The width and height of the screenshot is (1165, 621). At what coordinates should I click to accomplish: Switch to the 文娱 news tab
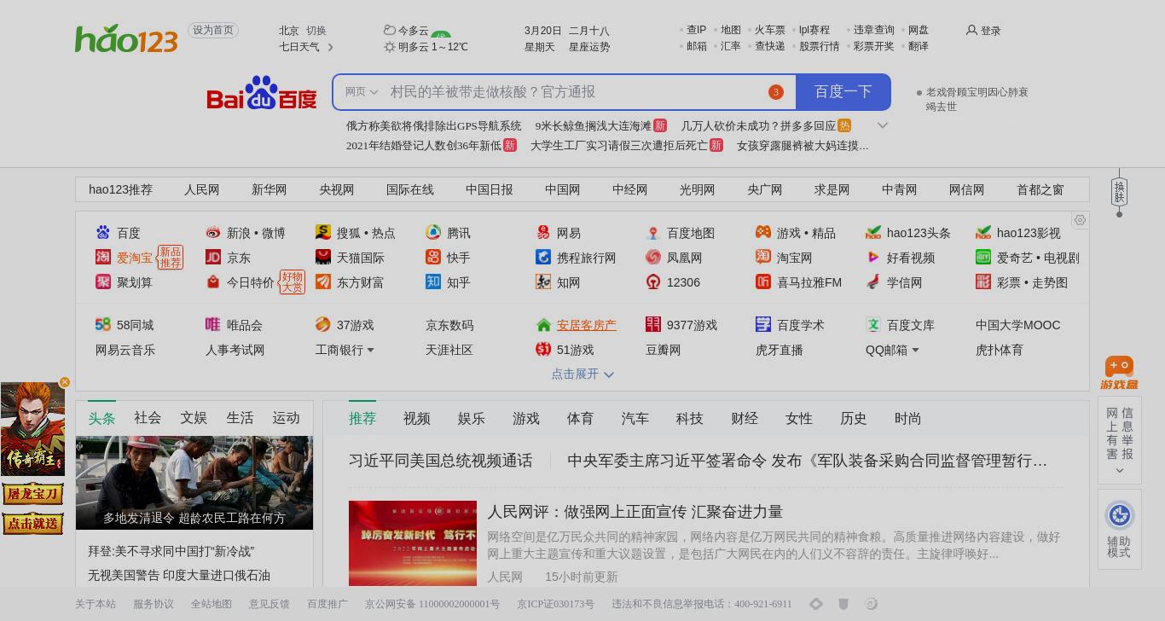click(x=194, y=417)
